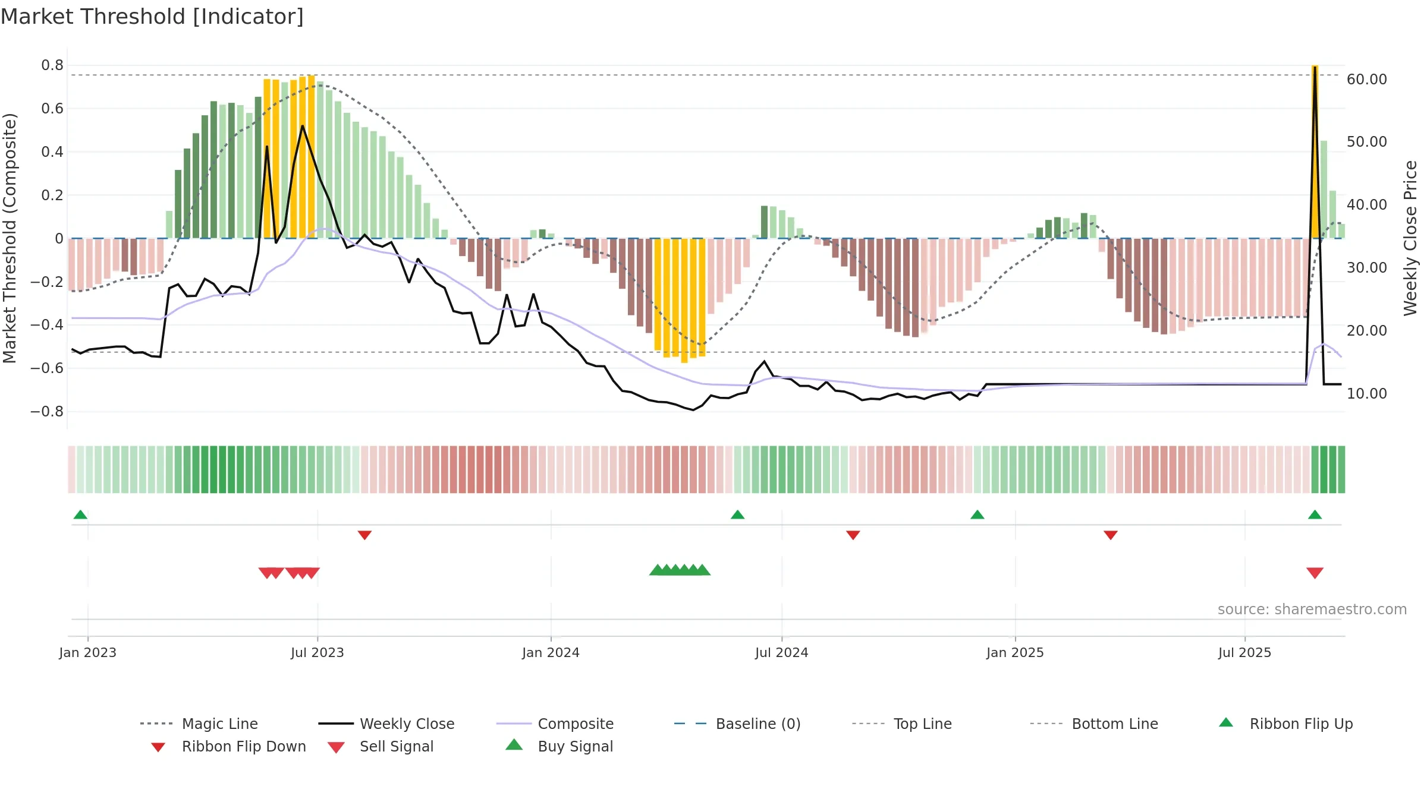Click the red Ribbon Flip Down legend triangle

pos(158,747)
